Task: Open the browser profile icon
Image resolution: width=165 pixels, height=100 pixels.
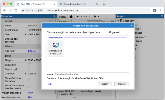Action: (155, 10)
